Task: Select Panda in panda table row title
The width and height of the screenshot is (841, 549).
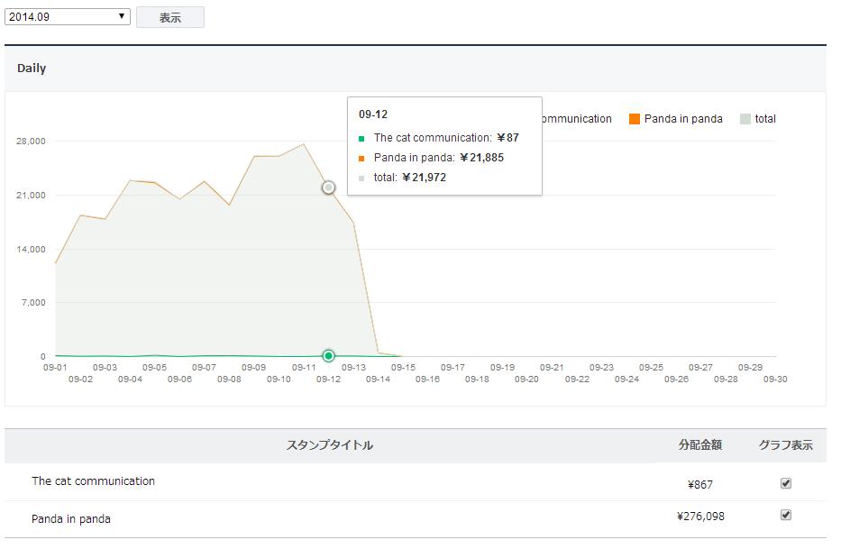Action: click(71, 518)
